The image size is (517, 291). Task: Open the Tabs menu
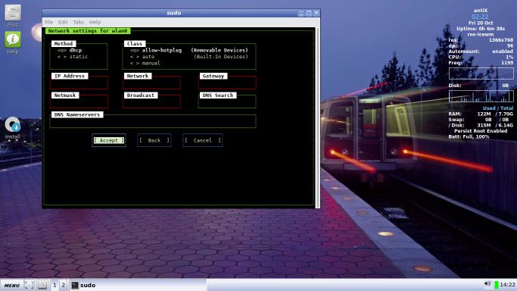coord(78,22)
